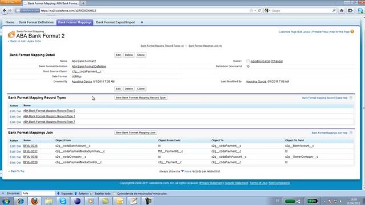Image resolution: width=365 pixels, height=205 pixels.
Task: Open join record BFMJ-0037
Action: (x=30, y=151)
